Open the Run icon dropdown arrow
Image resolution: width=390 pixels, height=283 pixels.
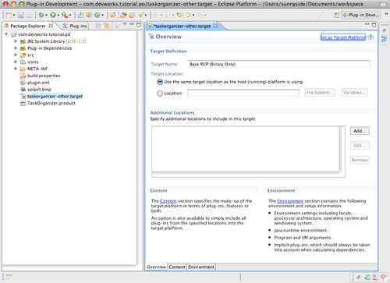tap(58, 16)
